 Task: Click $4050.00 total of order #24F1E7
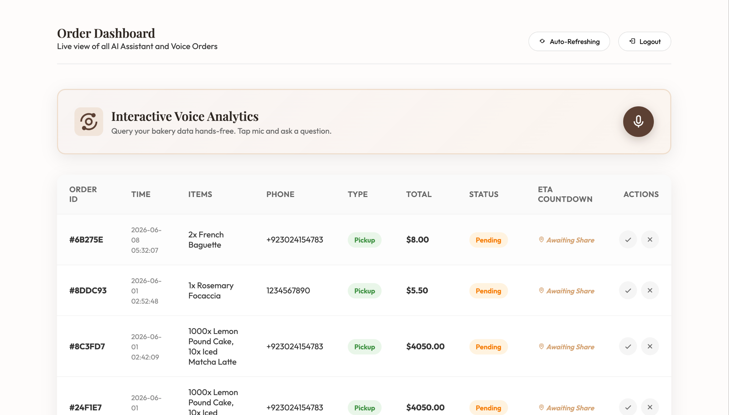coord(425,408)
